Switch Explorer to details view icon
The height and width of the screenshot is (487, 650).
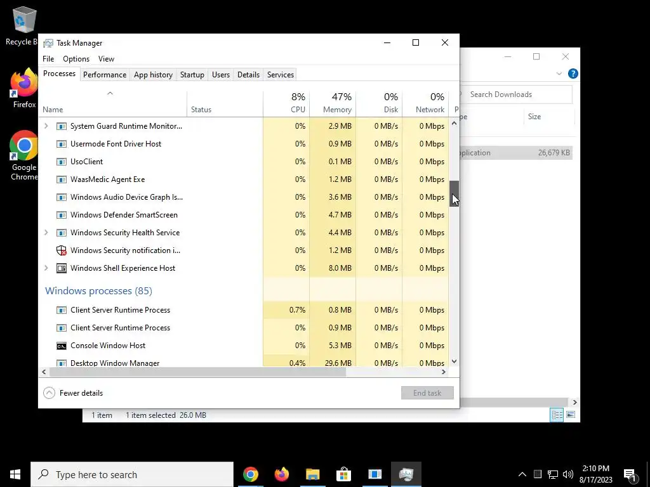pos(557,415)
